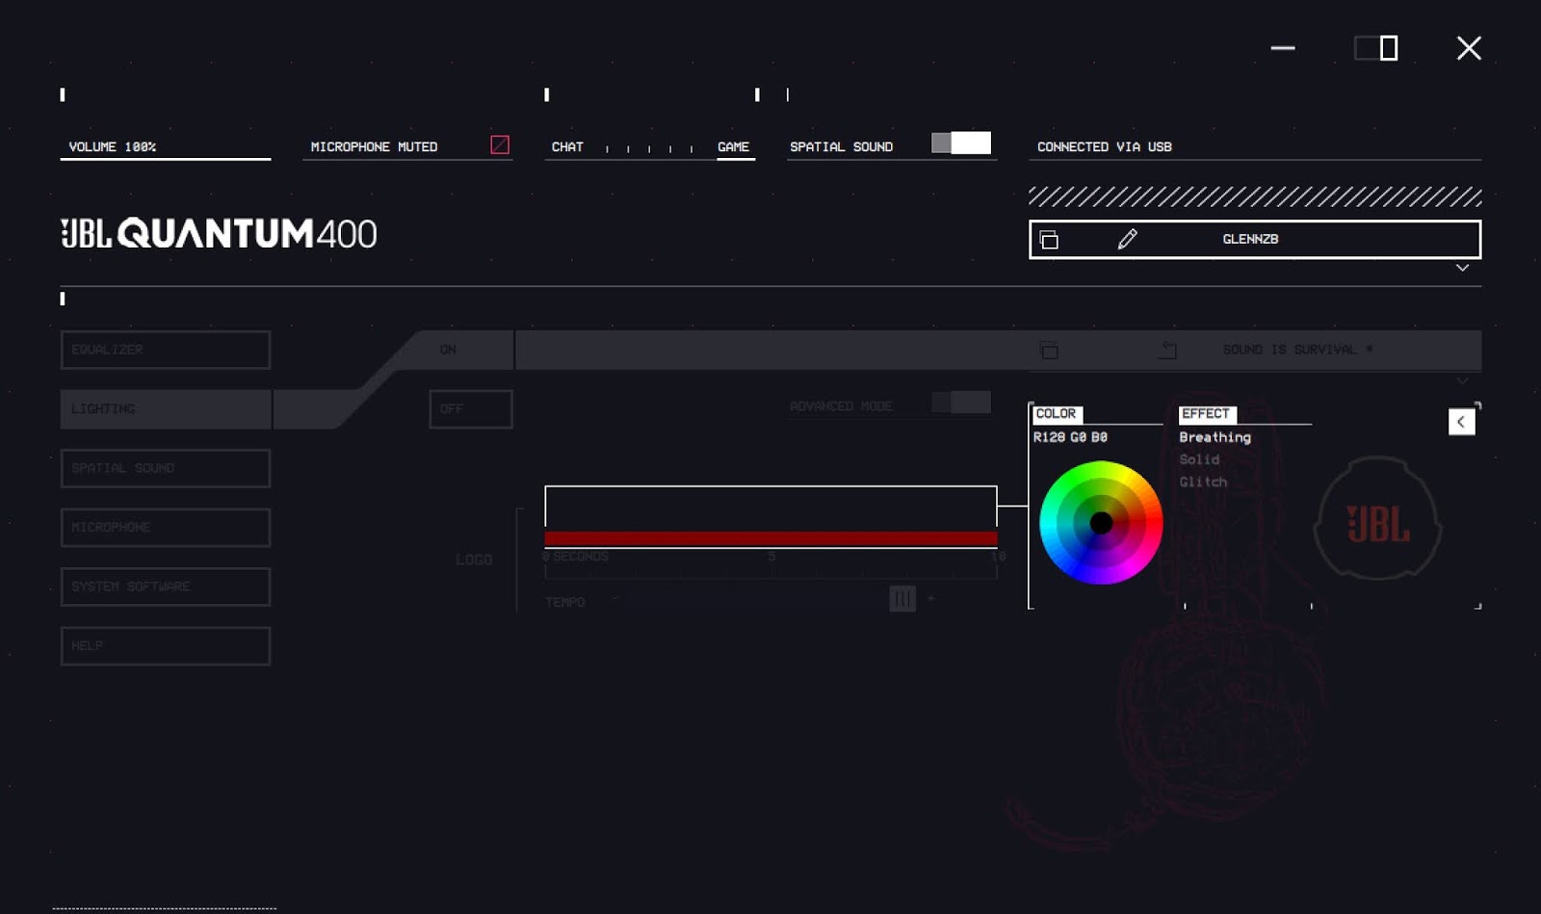Open the Microphone settings section
Image resolution: width=1541 pixels, height=914 pixels.
[x=166, y=528]
